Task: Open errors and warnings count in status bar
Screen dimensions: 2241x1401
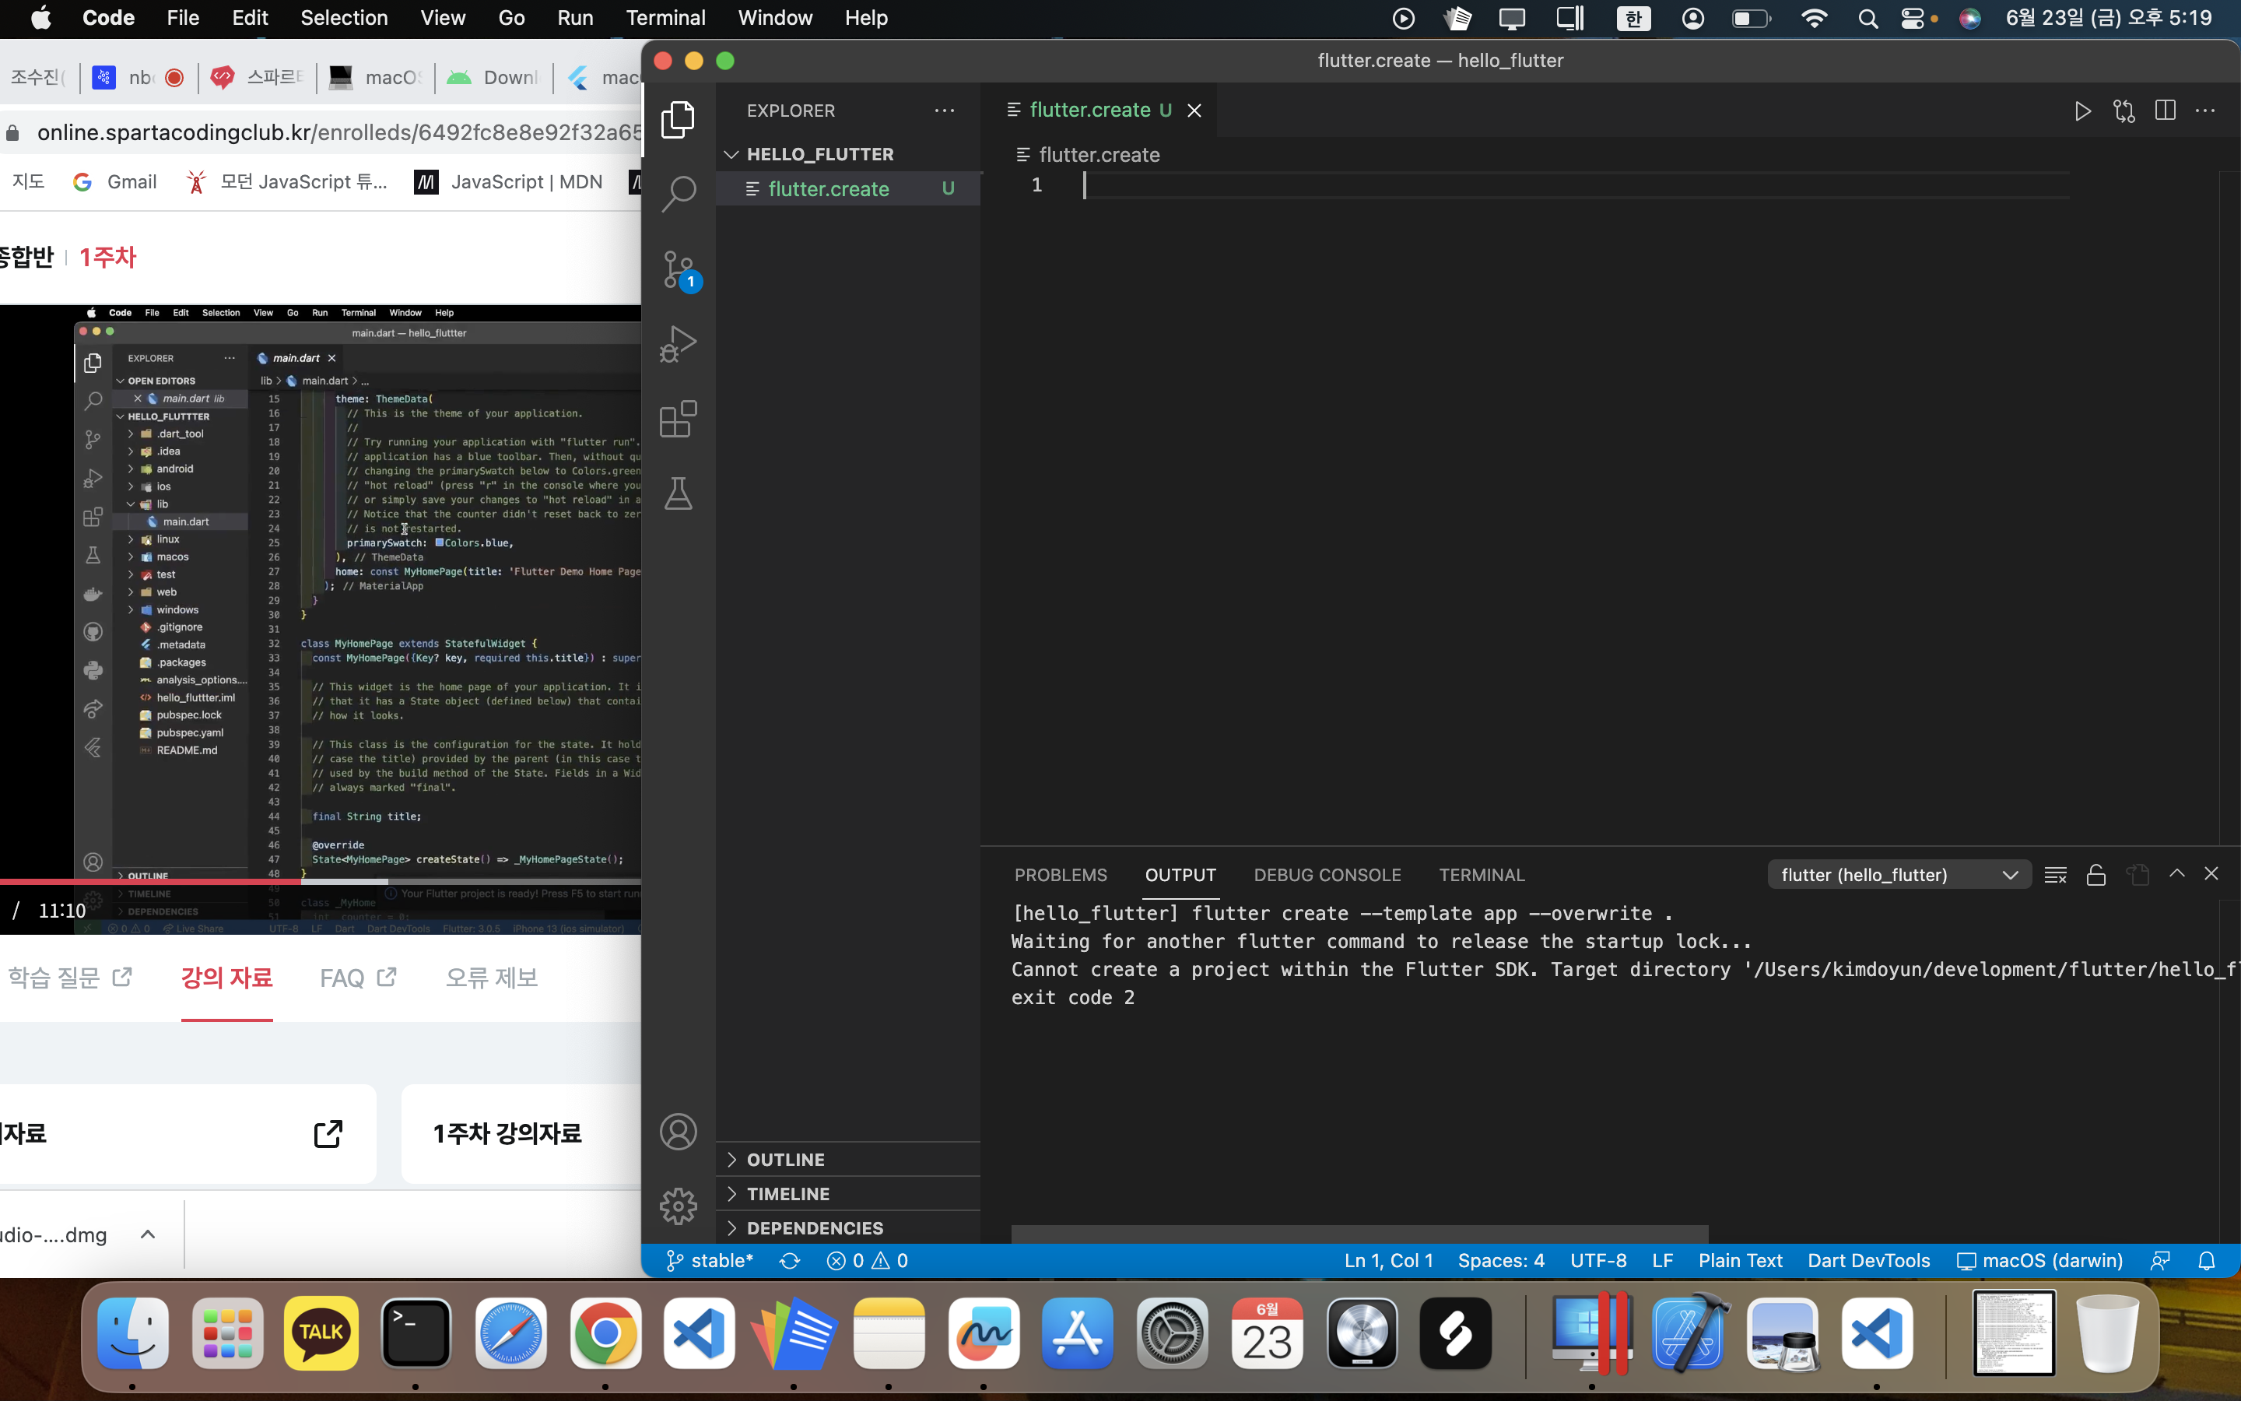Action: pos(868,1261)
